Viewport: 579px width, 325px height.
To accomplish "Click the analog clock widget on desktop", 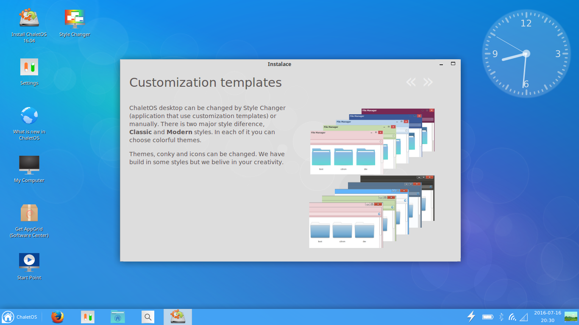I will [526, 54].
